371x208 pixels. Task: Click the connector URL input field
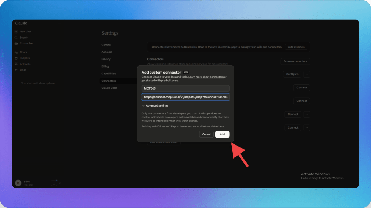tap(185, 97)
